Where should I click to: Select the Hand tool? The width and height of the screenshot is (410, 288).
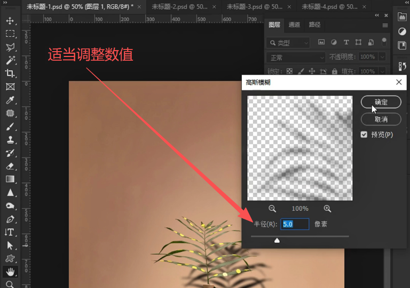(10, 272)
